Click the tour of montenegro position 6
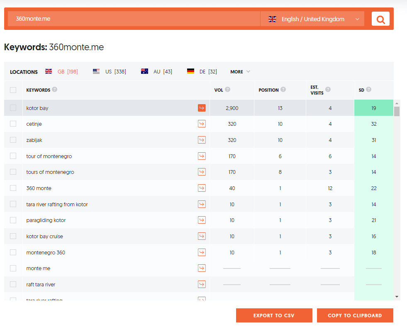Image resolution: width=407 pixels, height=327 pixels. (280, 156)
